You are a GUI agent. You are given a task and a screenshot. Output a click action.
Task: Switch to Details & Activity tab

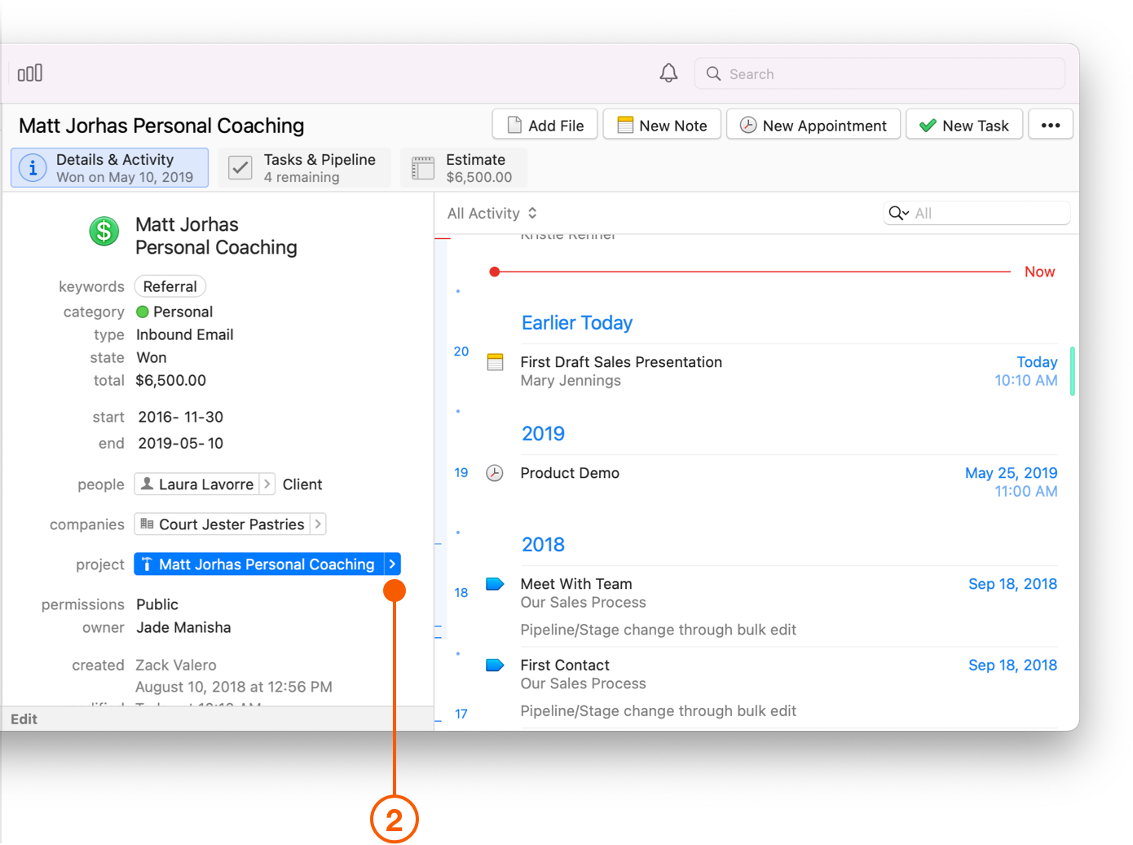coord(110,168)
